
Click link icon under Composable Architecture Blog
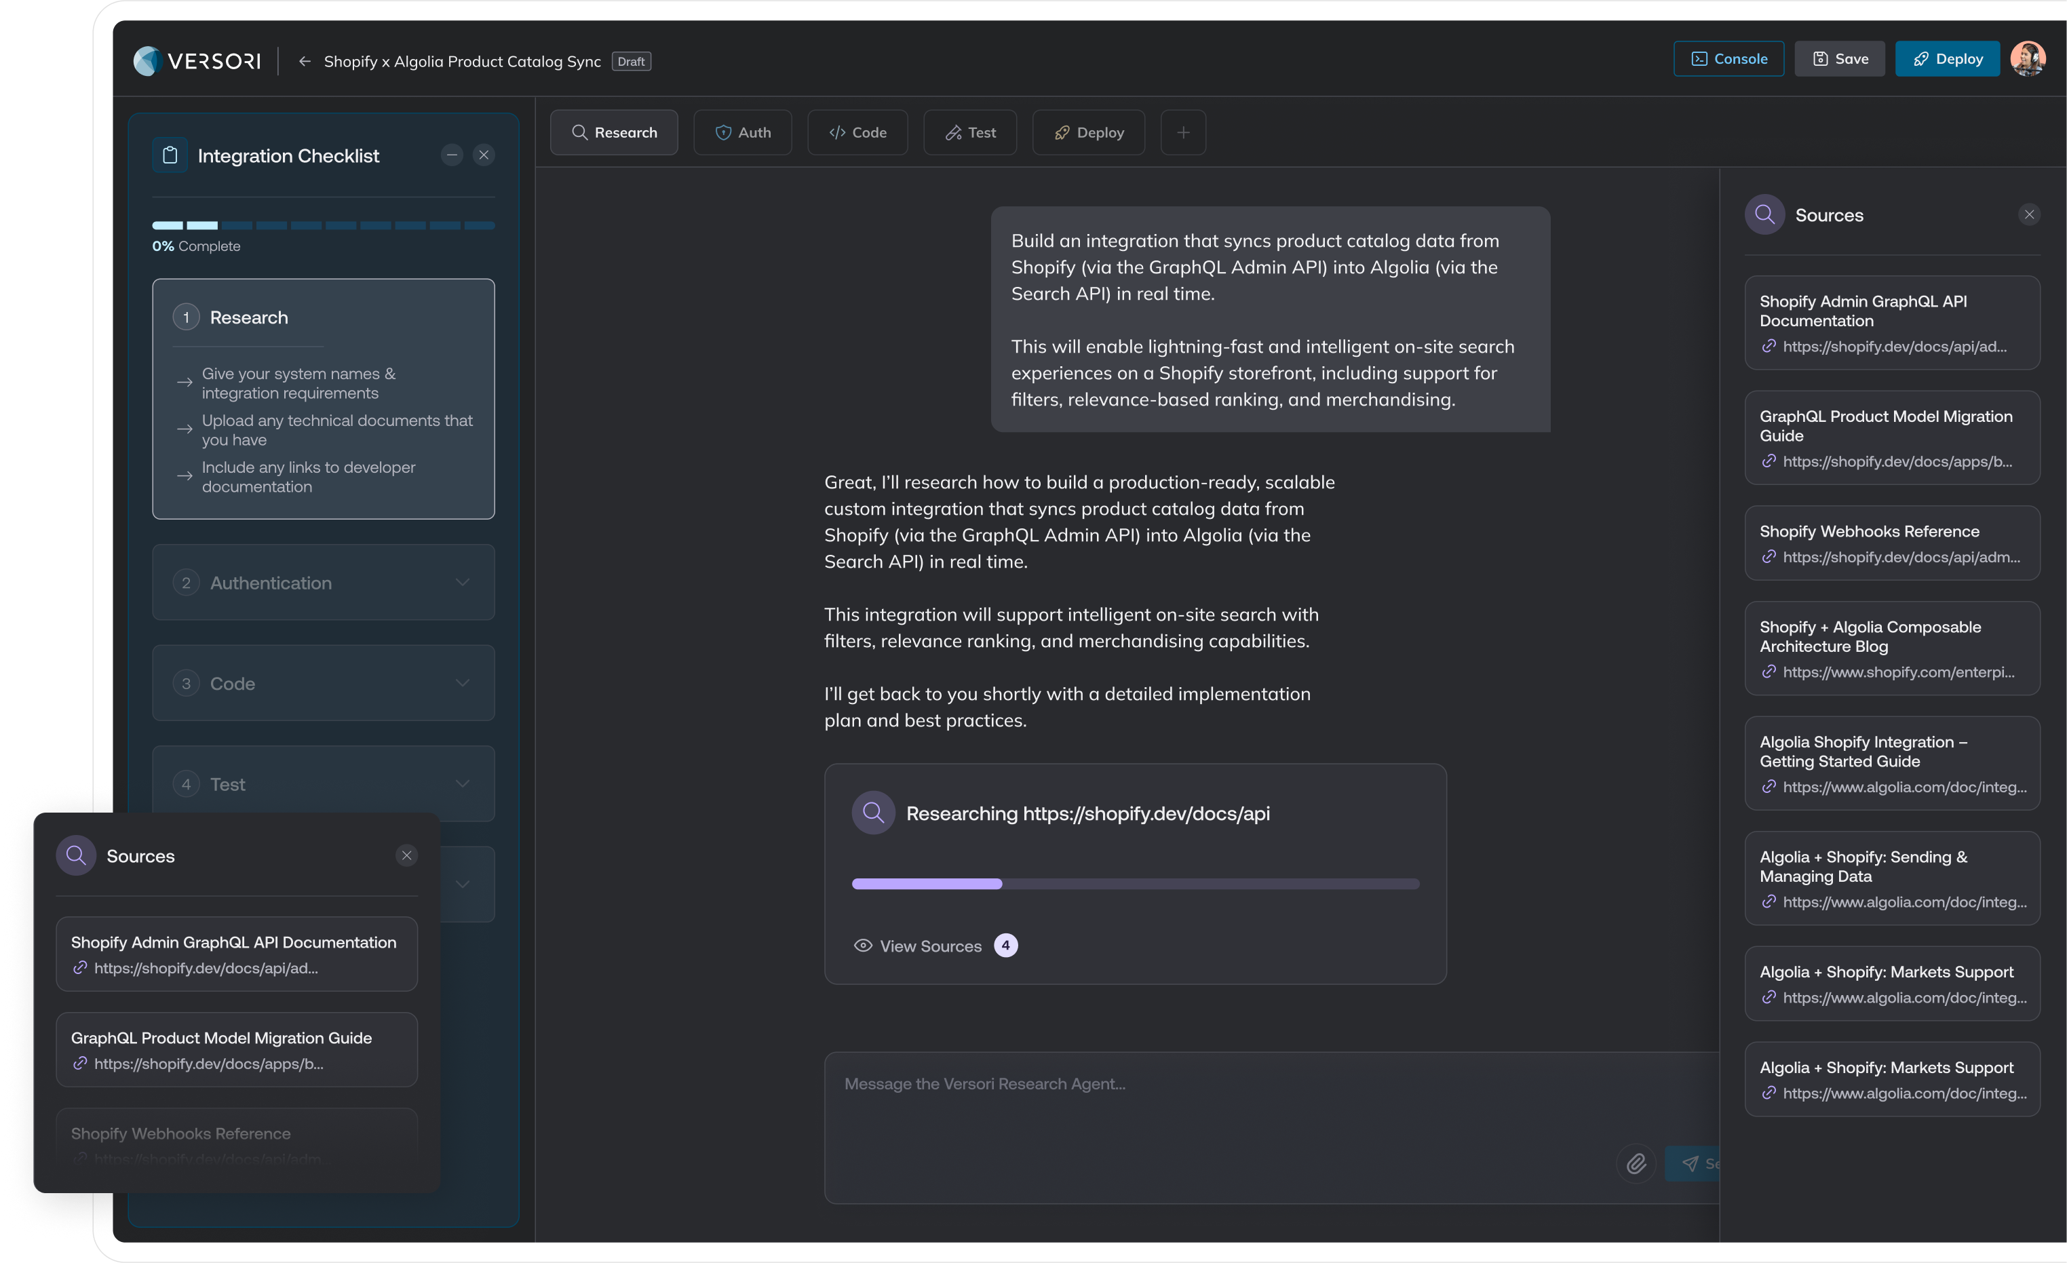(x=1769, y=672)
